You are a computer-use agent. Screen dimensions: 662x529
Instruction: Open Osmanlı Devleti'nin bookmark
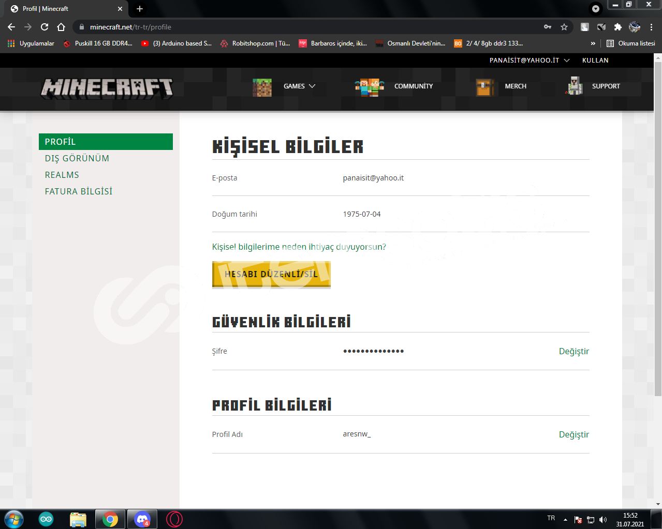(410, 43)
